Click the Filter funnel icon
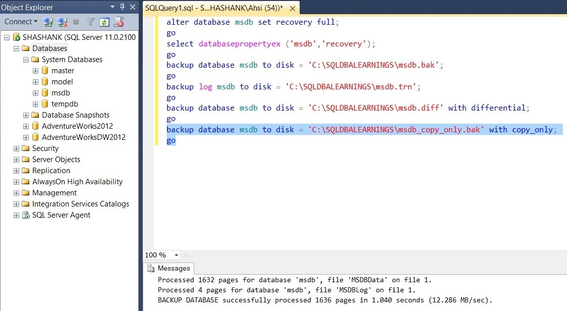Viewport: 567px width, 311px height. [90, 22]
